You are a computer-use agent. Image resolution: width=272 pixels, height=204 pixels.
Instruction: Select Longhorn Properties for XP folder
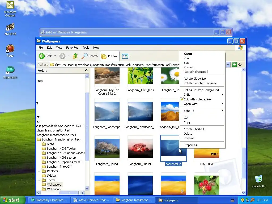point(64,162)
